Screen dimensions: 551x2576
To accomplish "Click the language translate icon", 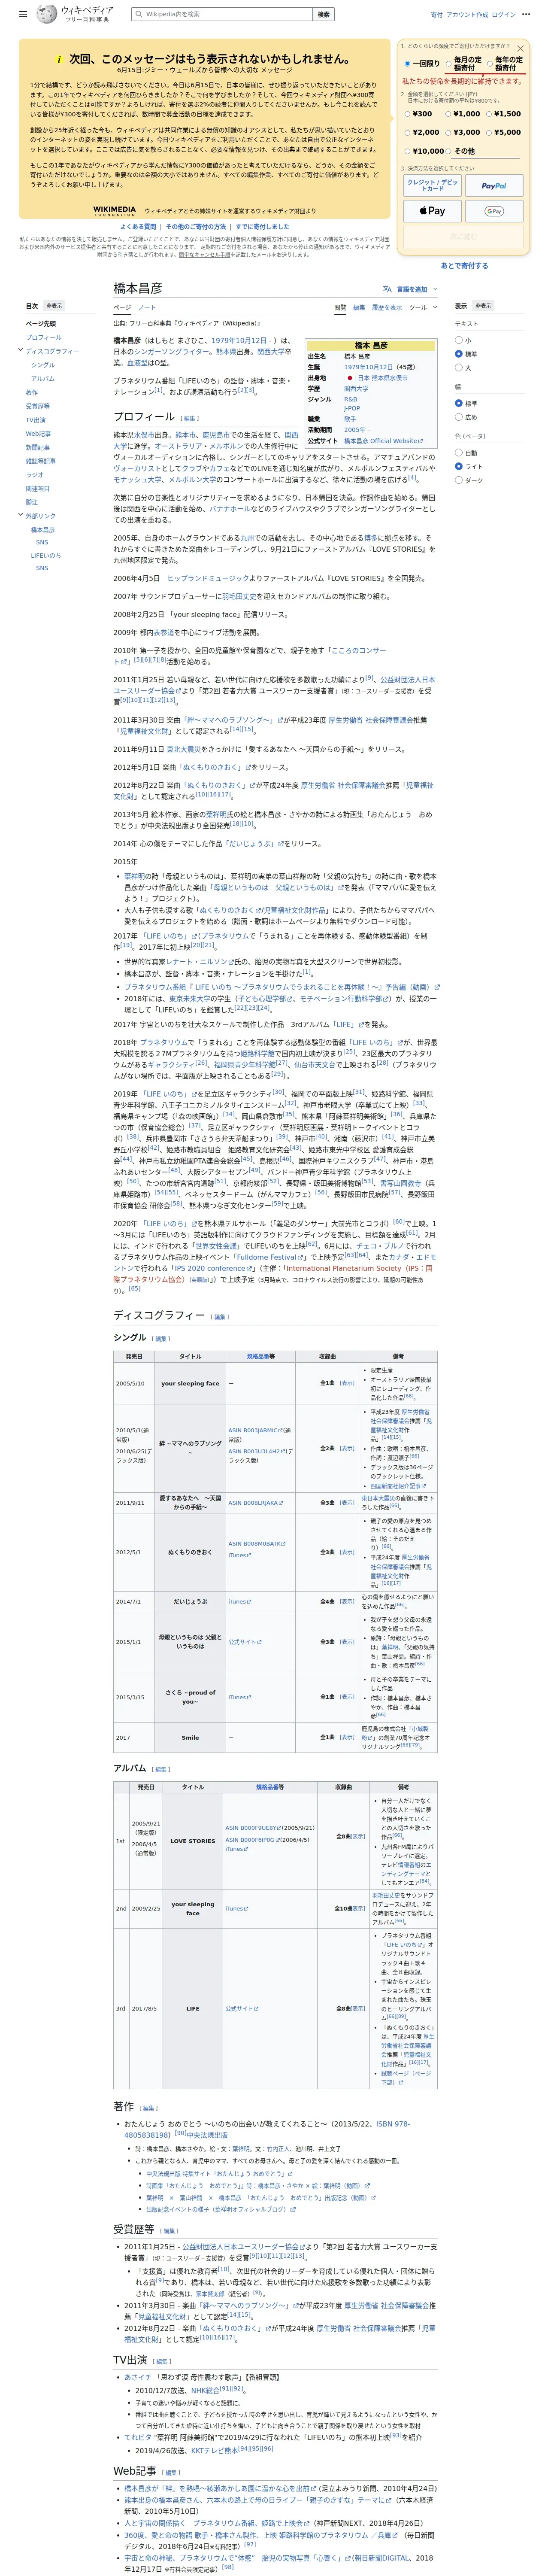I will tap(388, 289).
